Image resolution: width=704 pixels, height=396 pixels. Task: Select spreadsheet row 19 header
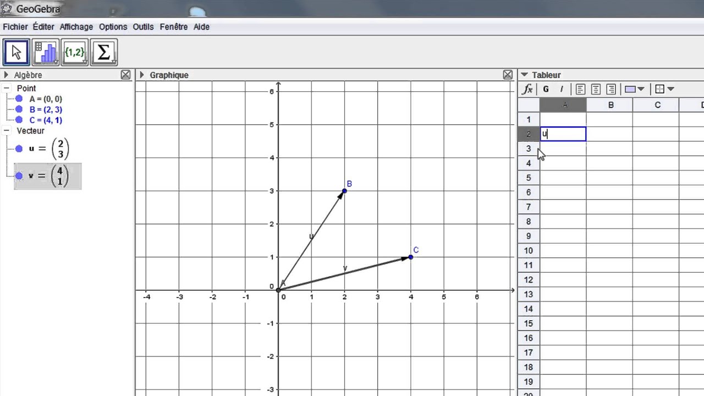pyautogui.click(x=529, y=382)
